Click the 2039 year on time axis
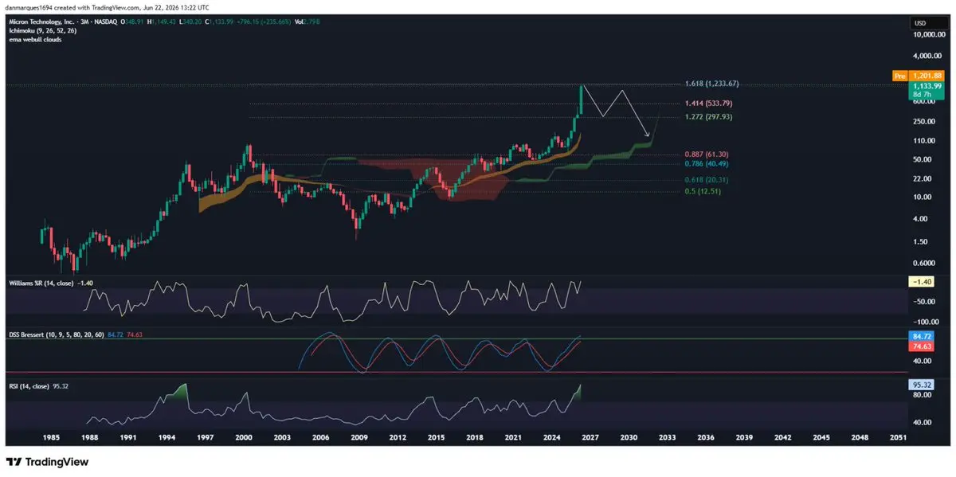The width and height of the screenshot is (956, 477). tap(746, 437)
